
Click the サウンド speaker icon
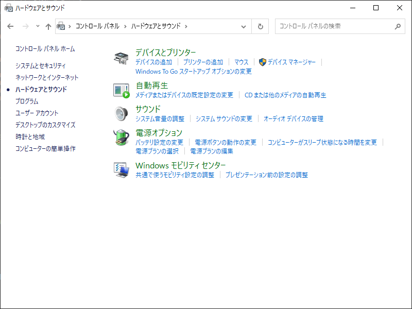(x=122, y=113)
